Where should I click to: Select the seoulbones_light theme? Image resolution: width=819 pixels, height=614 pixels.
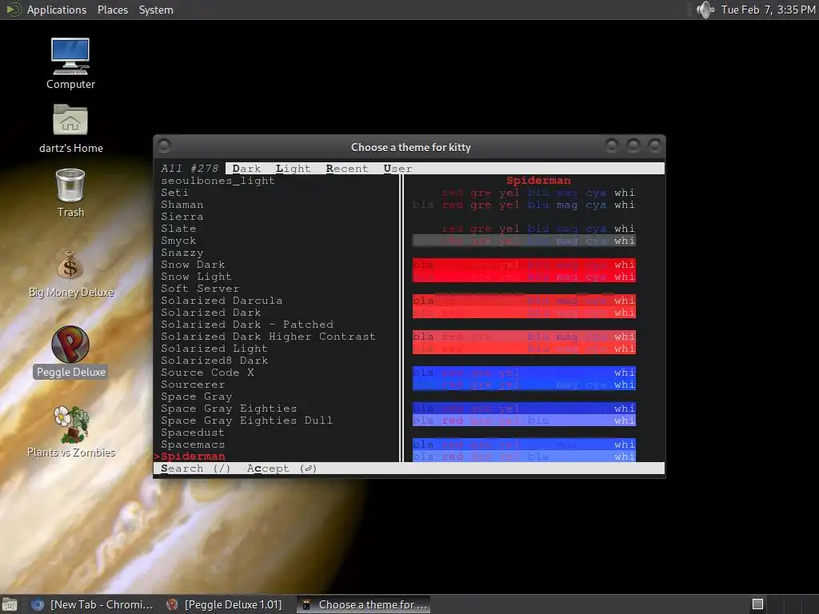click(x=218, y=181)
